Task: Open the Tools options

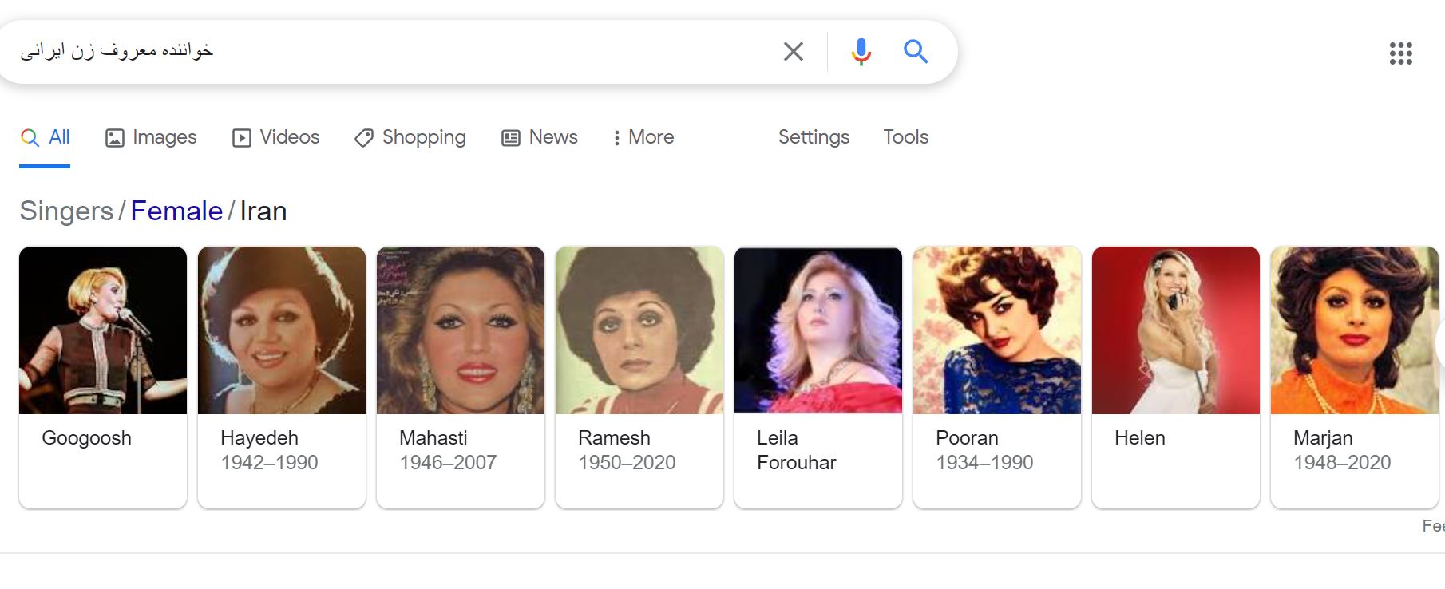Action: (905, 137)
